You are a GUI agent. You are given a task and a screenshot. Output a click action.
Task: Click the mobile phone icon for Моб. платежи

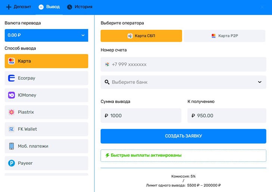point(11,146)
